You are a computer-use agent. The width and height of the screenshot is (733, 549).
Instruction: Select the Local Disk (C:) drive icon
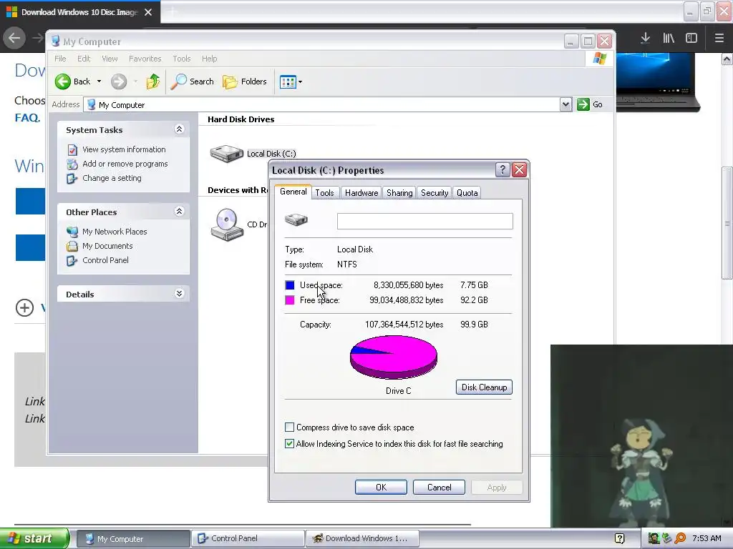(x=227, y=153)
